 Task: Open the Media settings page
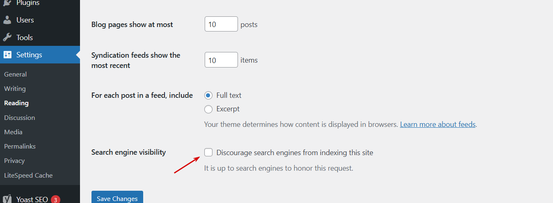(x=13, y=132)
